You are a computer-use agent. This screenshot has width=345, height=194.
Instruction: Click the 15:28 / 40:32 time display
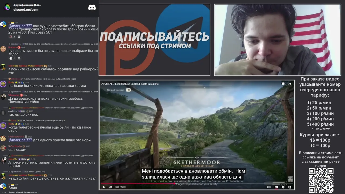[120, 187]
